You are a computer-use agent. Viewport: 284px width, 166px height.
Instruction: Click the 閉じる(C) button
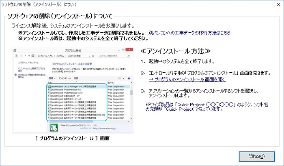(x=257, y=156)
